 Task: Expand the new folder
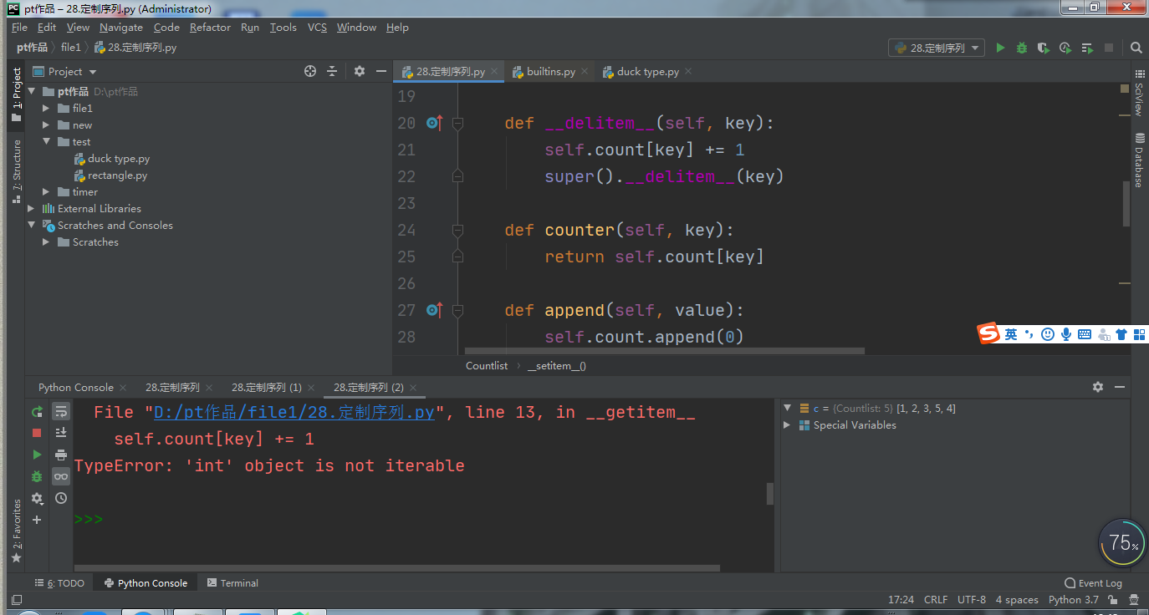(x=47, y=125)
